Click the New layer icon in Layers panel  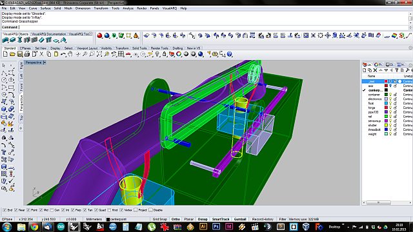click(x=365, y=70)
